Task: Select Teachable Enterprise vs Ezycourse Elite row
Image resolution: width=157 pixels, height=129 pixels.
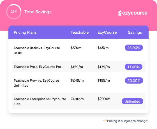Action: pyautogui.click(x=79, y=101)
